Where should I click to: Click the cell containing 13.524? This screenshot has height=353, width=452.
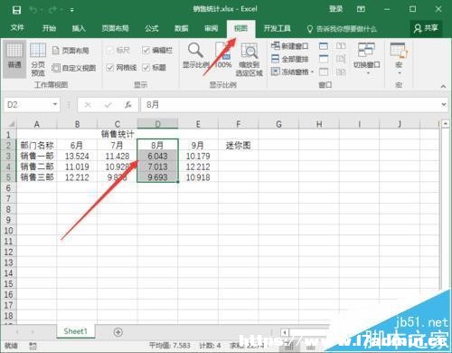77,157
